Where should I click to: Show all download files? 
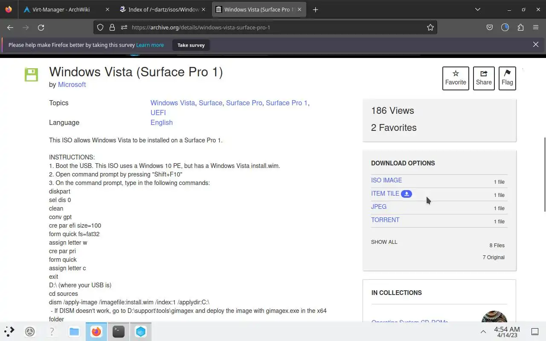click(x=384, y=242)
